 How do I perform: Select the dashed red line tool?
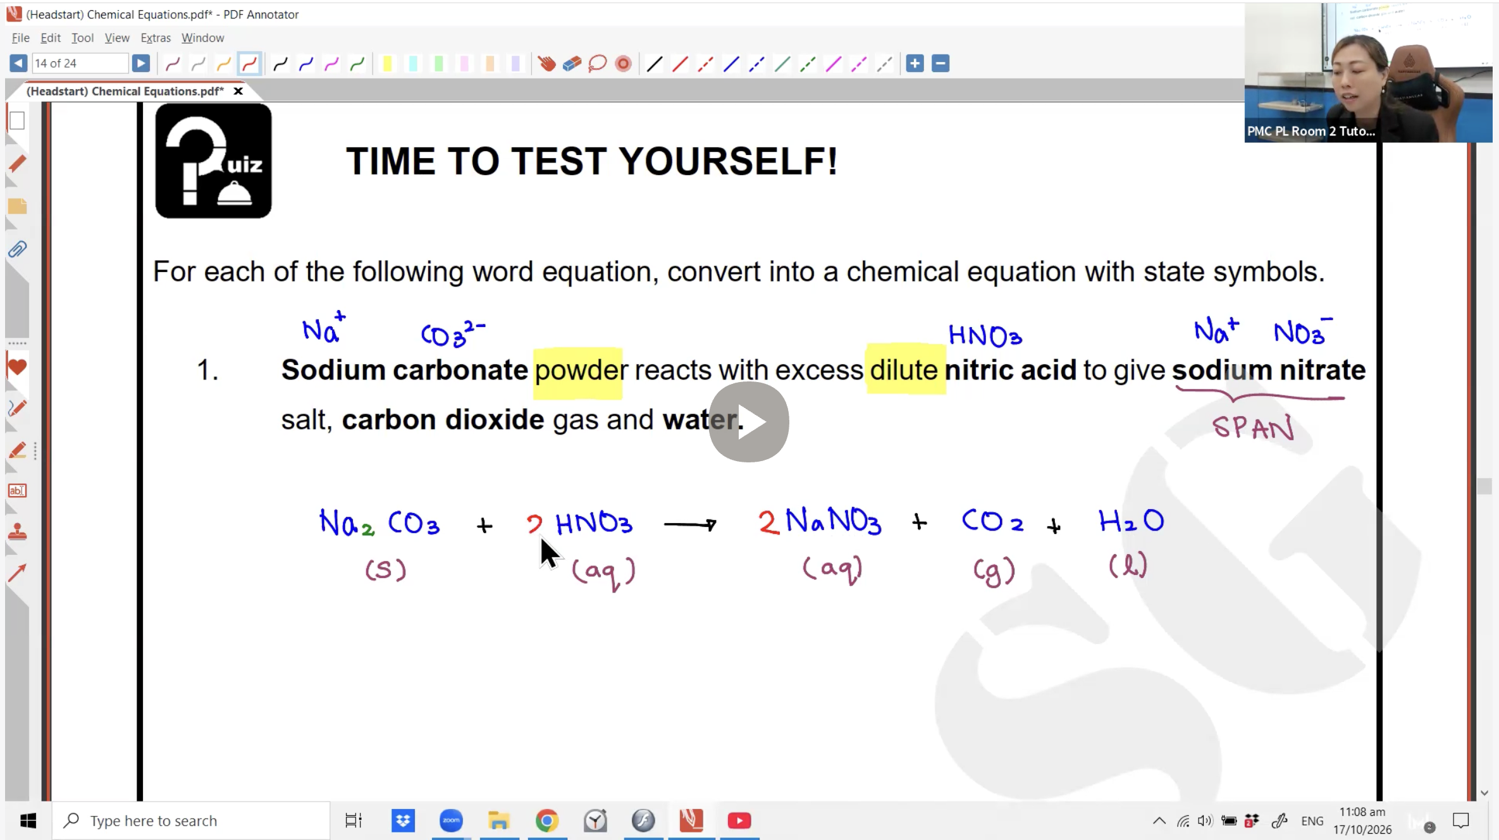click(705, 63)
